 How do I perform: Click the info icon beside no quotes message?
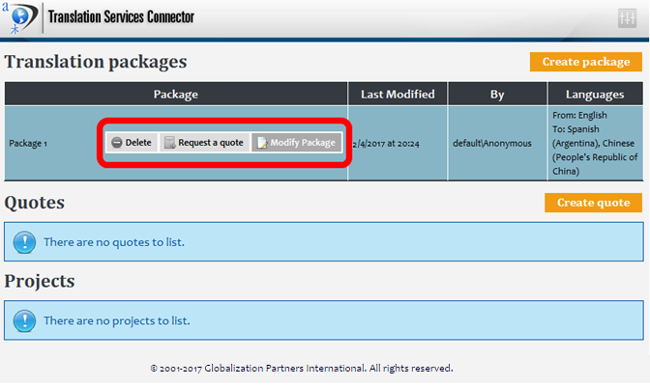[24, 242]
